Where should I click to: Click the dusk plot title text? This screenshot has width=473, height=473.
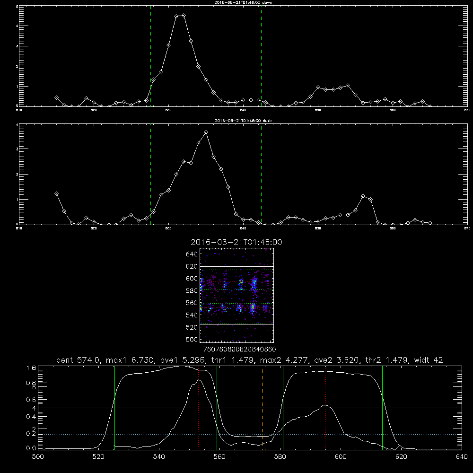(x=243, y=121)
